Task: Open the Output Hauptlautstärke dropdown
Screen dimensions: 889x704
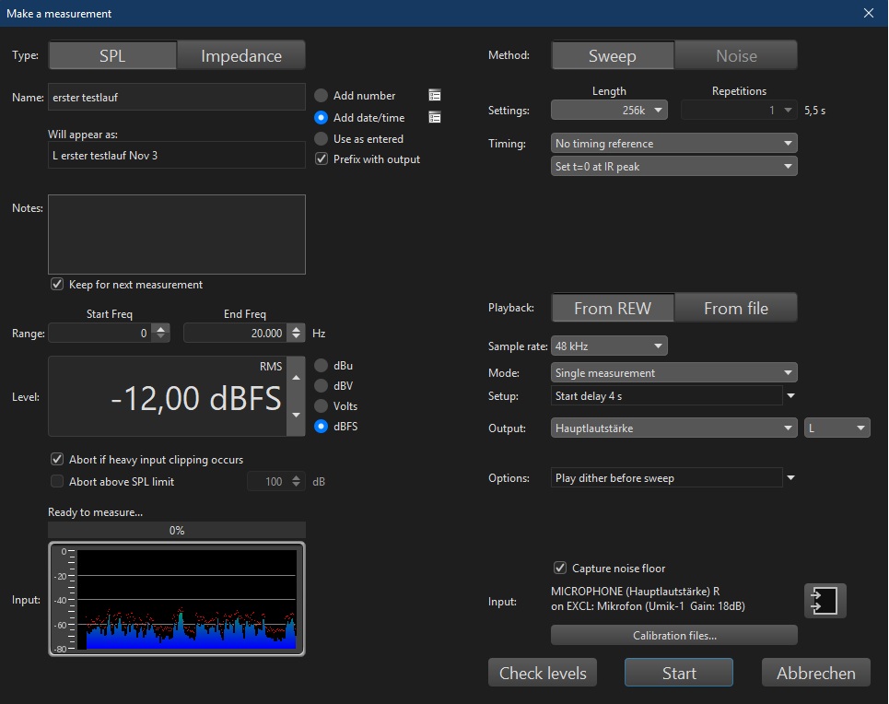Action: tap(674, 428)
